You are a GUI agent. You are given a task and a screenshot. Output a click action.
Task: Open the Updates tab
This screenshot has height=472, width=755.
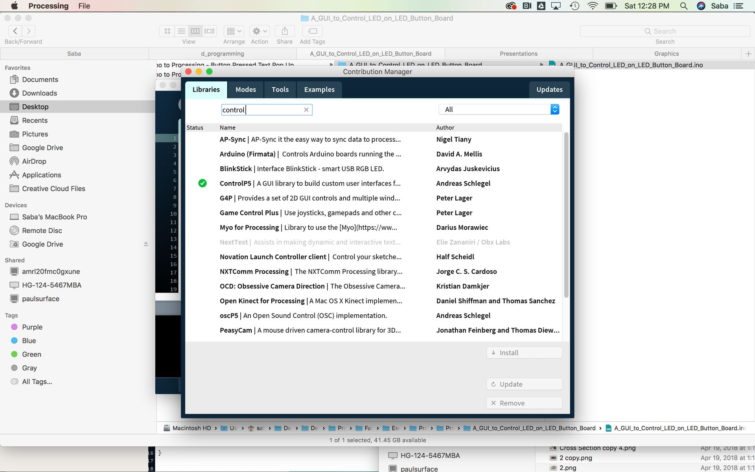pyautogui.click(x=549, y=90)
